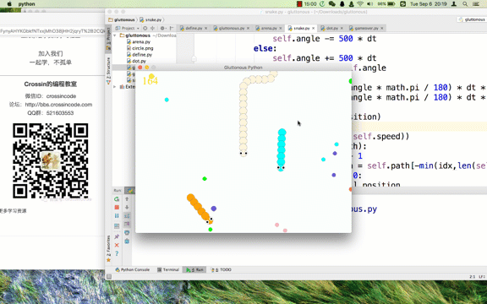Viewport: 487px width, 304px height.
Task: Stop the running process red square
Action: pyautogui.click(x=117, y=207)
